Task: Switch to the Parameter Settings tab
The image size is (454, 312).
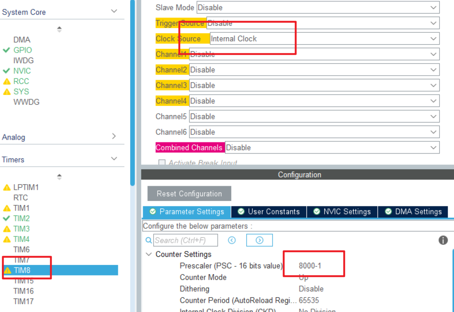Action: pyautogui.click(x=187, y=212)
